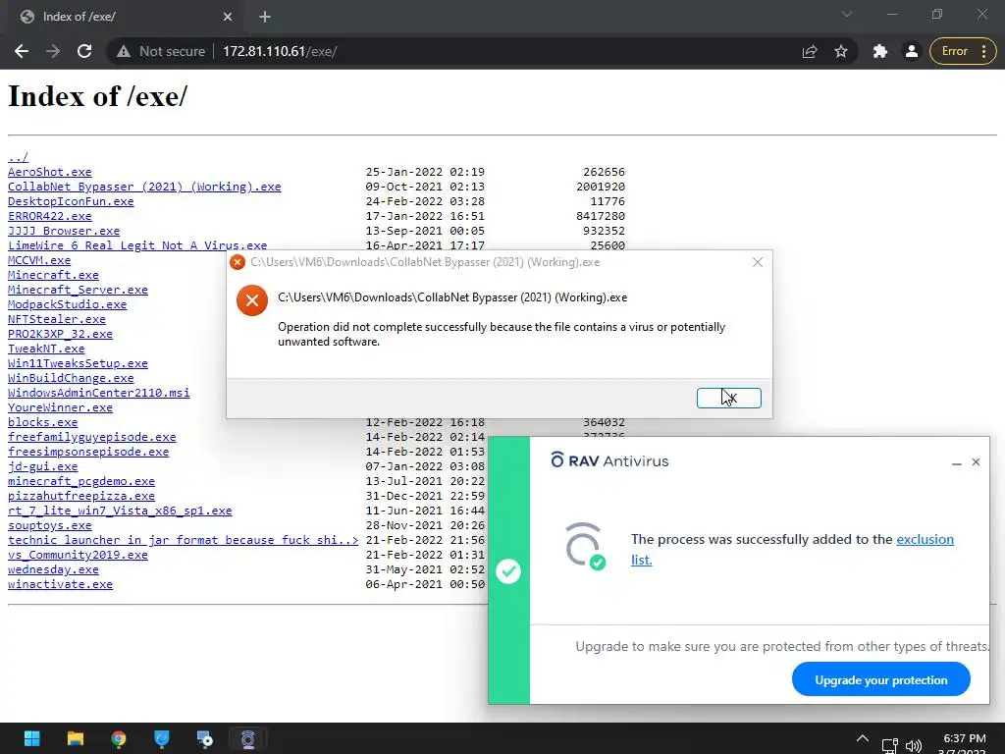The width and height of the screenshot is (1005, 754).
Task: Download DesktopIconFun.exe
Action: [x=71, y=201]
